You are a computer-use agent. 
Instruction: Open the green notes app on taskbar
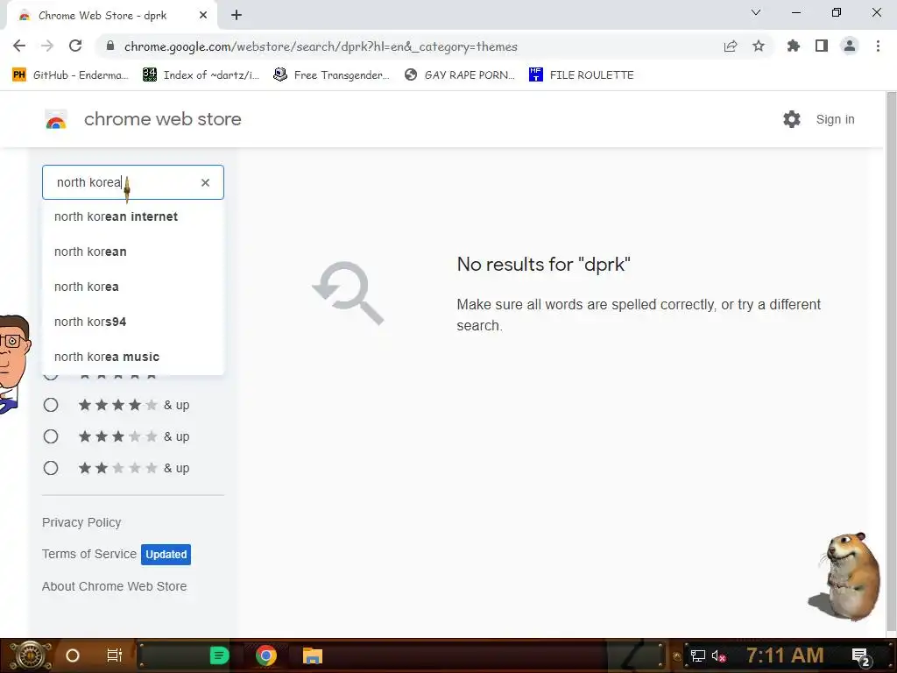point(219,655)
